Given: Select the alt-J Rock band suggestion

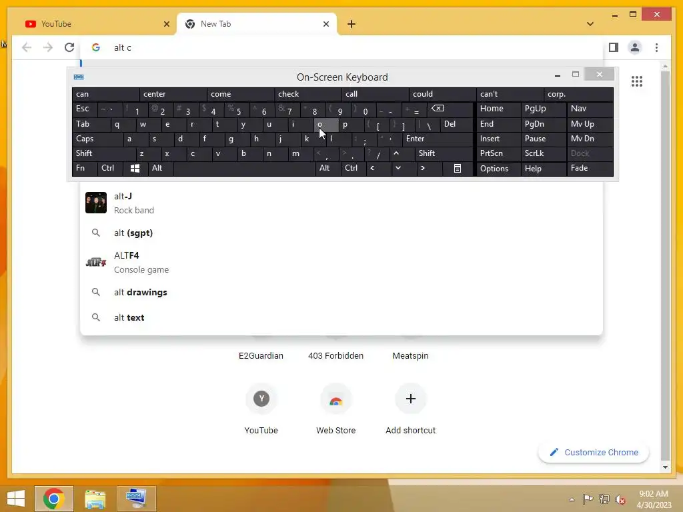Looking at the screenshot, I should pyautogui.click(x=341, y=203).
